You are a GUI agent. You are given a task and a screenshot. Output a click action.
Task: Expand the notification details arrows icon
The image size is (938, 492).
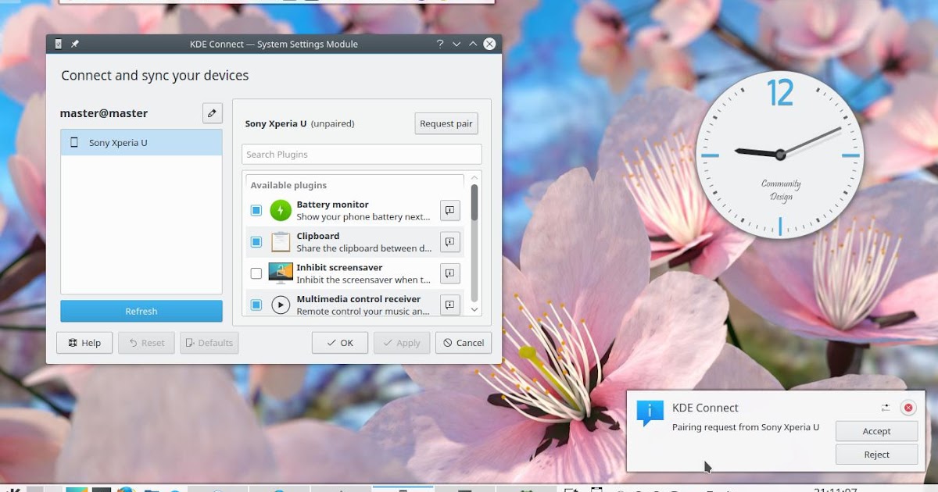pyautogui.click(x=886, y=407)
